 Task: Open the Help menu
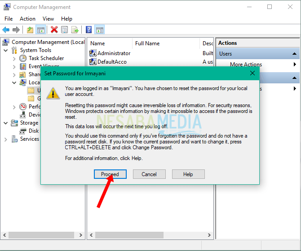click(66, 19)
